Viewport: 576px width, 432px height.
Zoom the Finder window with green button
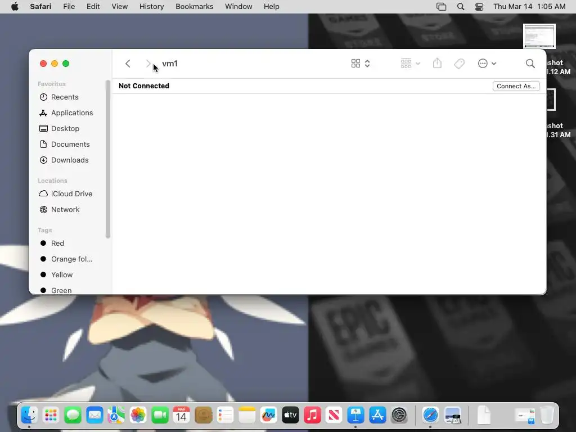[x=66, y=64]
